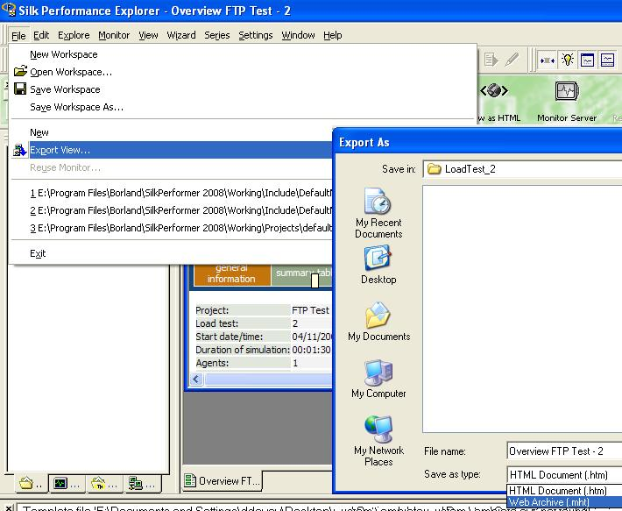622x511 pixels.
Task: Choose New Workspace from File menu
Action: (x=63, y=54)
